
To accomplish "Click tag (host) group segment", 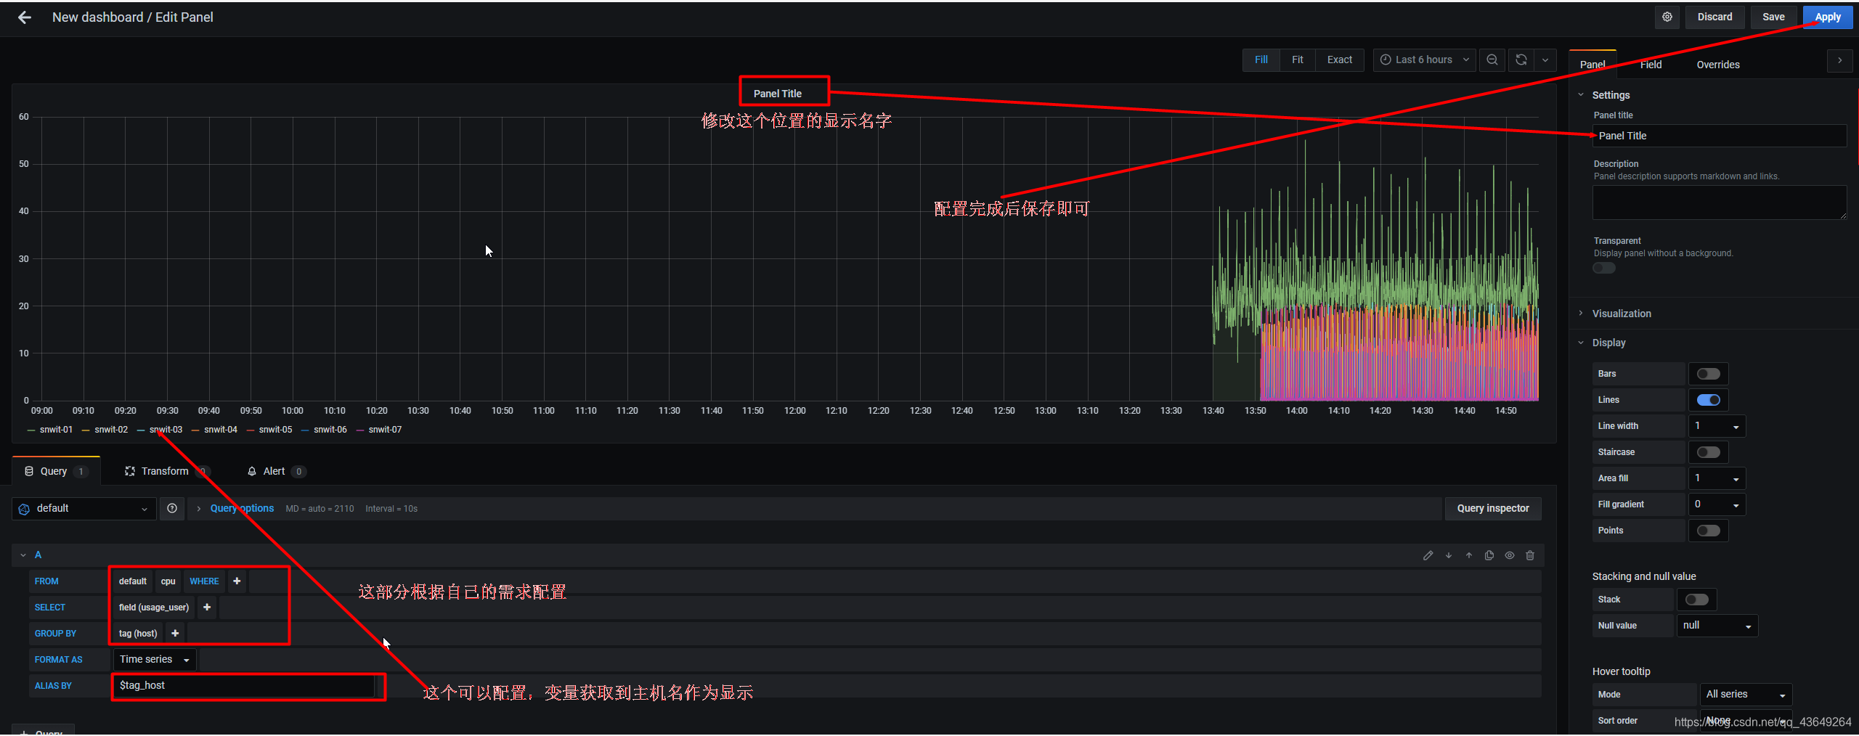I will point(138,634).
